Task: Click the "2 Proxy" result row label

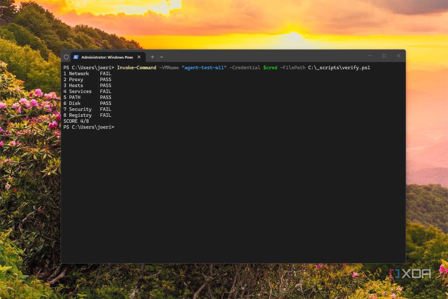Action: [73, 79]
